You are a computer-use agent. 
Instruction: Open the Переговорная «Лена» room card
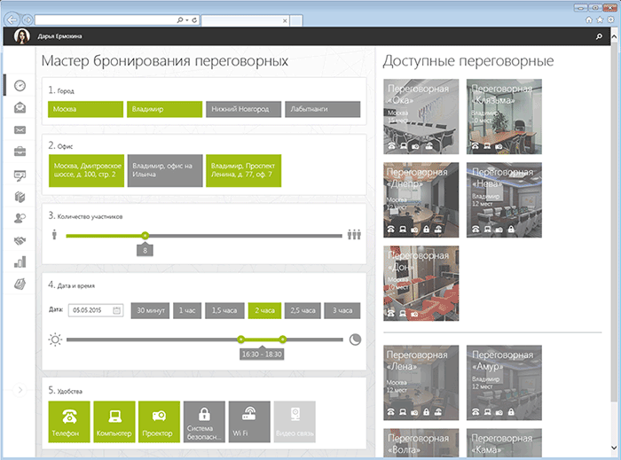point(421,383)
